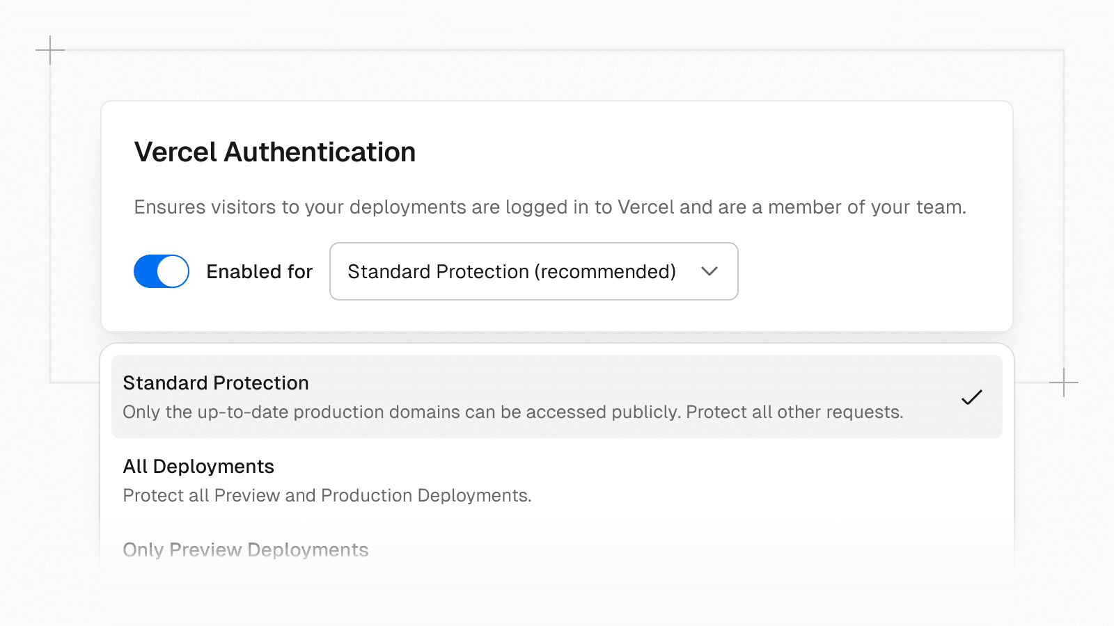Click the 'Ensures visitors to your deployments' description
The width and height of the screenshot is (1114, 626).
pyautogui.click(x=549, y=207)
